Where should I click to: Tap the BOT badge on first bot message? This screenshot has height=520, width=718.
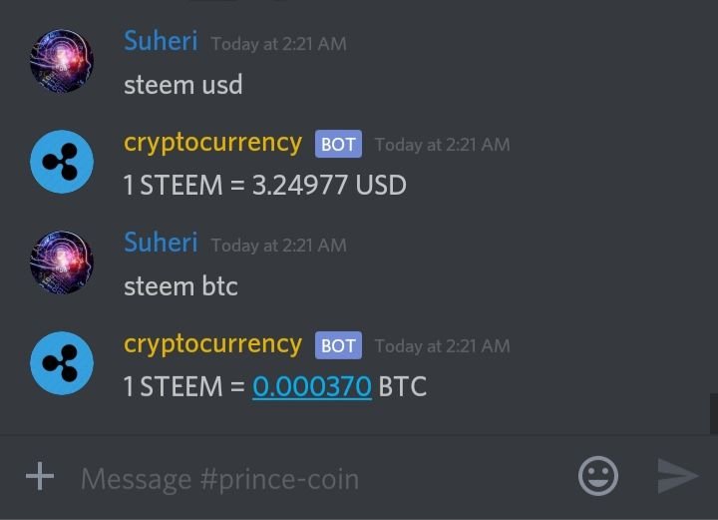click(x=338, y=144)
